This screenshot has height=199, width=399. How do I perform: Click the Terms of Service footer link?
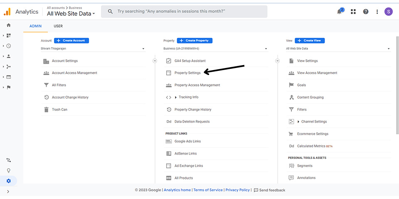(208, 190)
